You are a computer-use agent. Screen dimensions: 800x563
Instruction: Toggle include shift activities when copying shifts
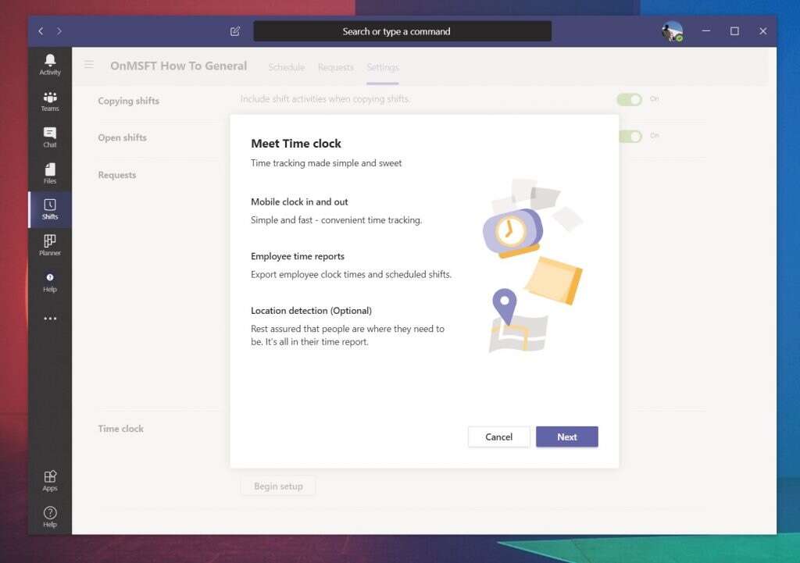click(630, 99)
